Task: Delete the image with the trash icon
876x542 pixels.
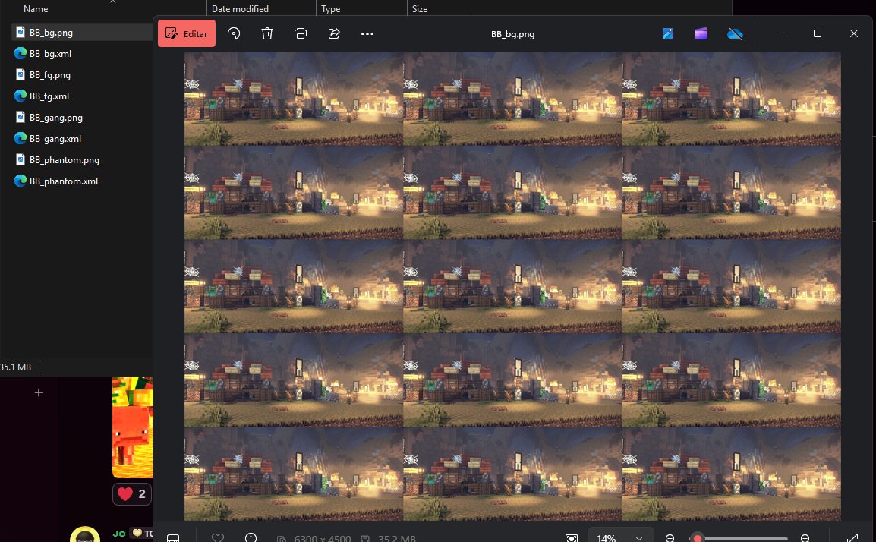Action: 267,33
